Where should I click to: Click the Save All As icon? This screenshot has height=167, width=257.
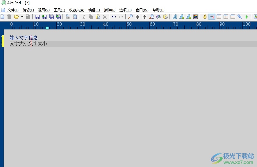pyautogui.click(x=58, y=17)
